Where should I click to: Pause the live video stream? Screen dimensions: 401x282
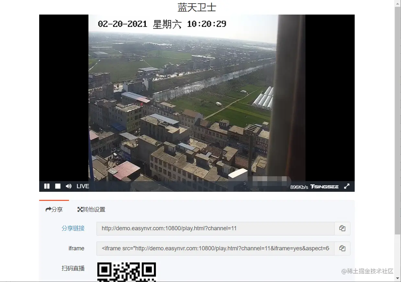(47, 186)
